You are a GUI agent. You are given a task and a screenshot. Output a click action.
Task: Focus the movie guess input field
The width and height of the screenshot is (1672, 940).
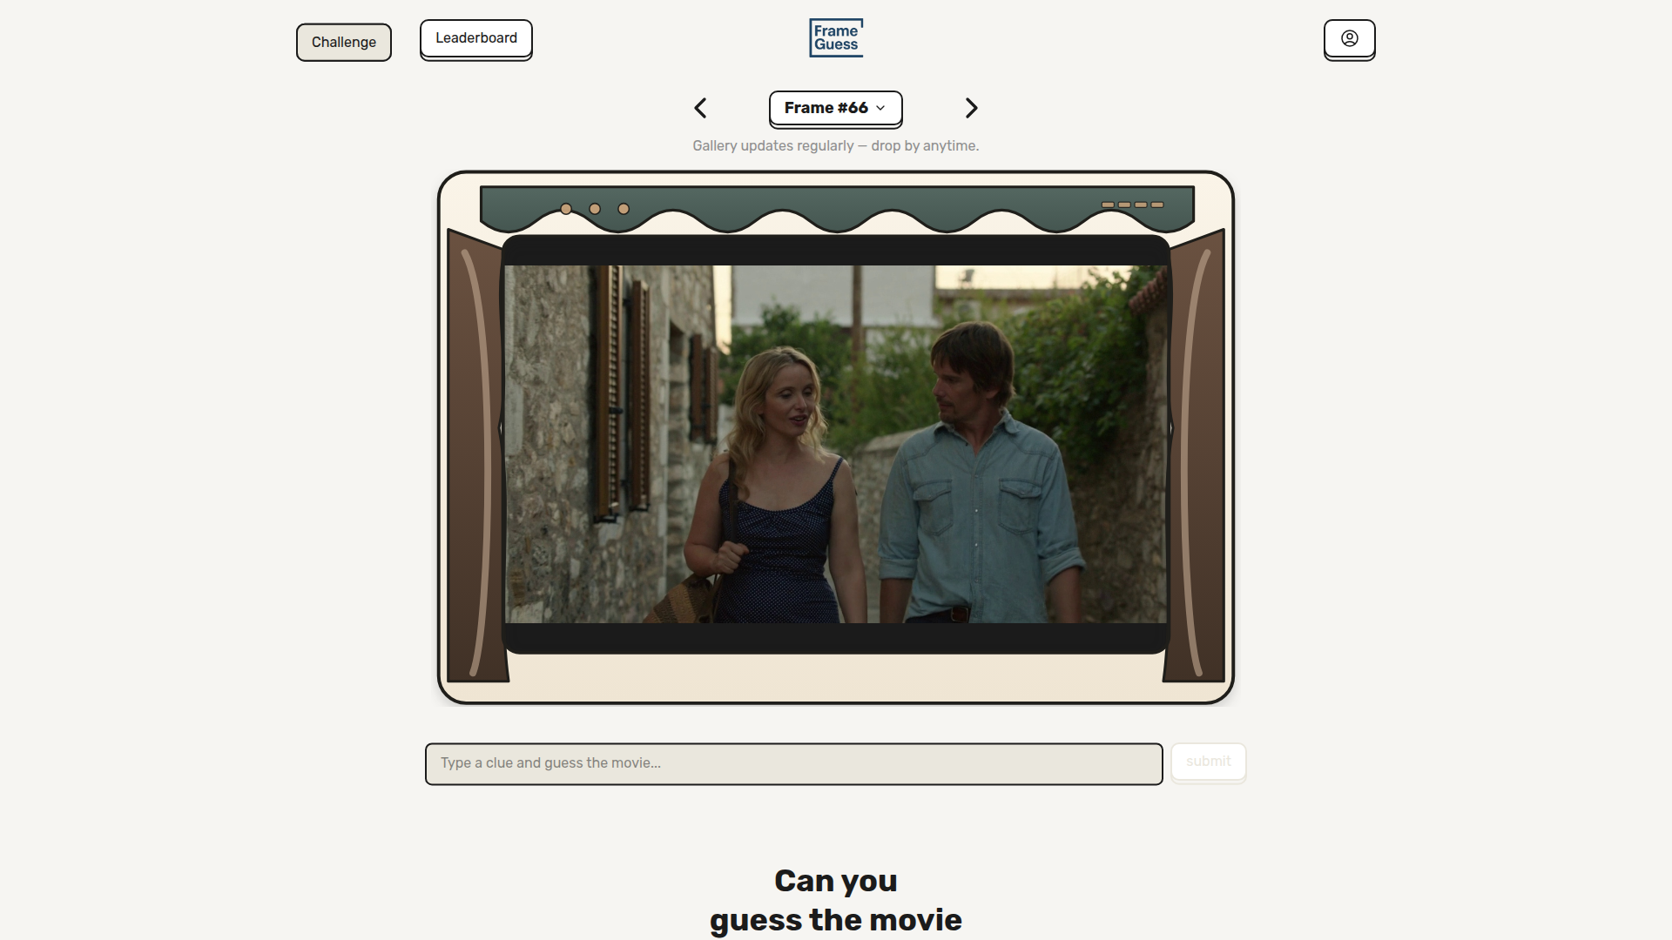pos(793,763)
